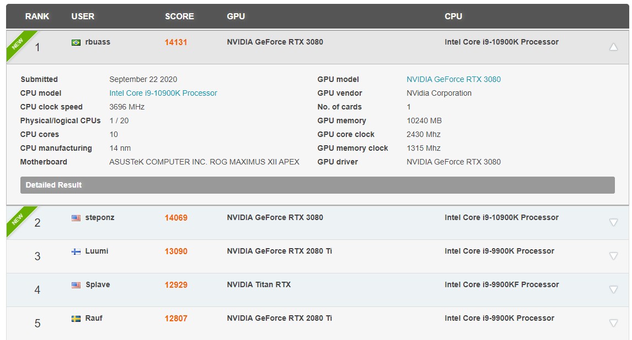This screenshot has height=340, width=632.
Task: Click the SCORE column header
Action: 179,17
